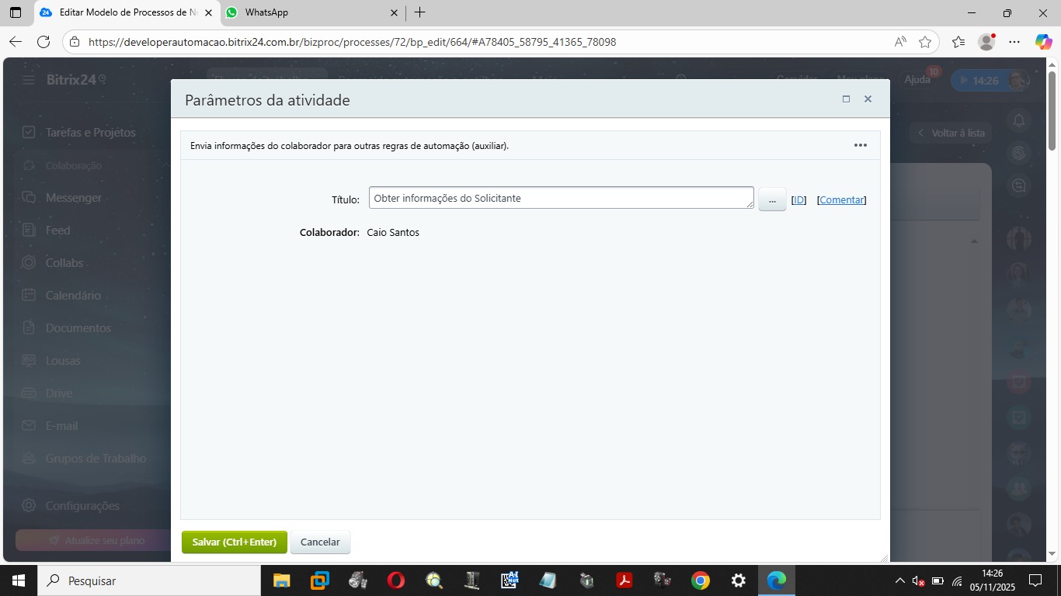
Task: Open the Copilot icon in Edge
Action: tap(1043, 42)
